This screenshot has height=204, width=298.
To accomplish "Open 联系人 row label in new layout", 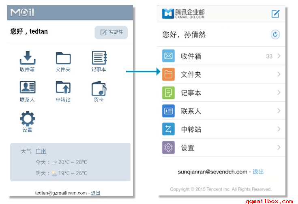I will pyautogui.click(x=191, y=111).
